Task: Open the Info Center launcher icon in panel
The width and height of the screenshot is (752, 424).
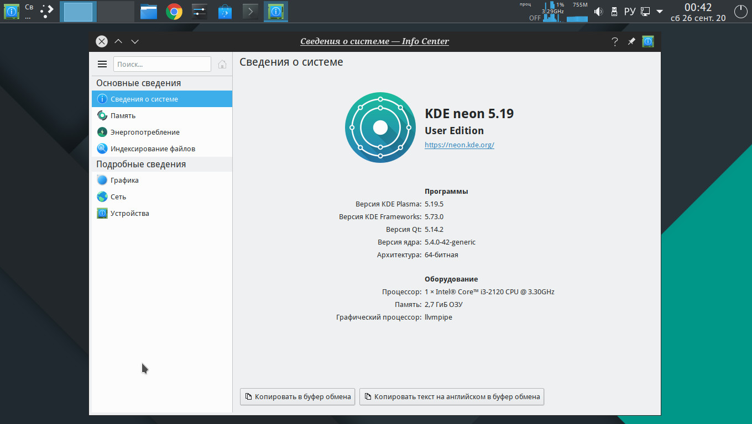Action: tap(12, 12)
